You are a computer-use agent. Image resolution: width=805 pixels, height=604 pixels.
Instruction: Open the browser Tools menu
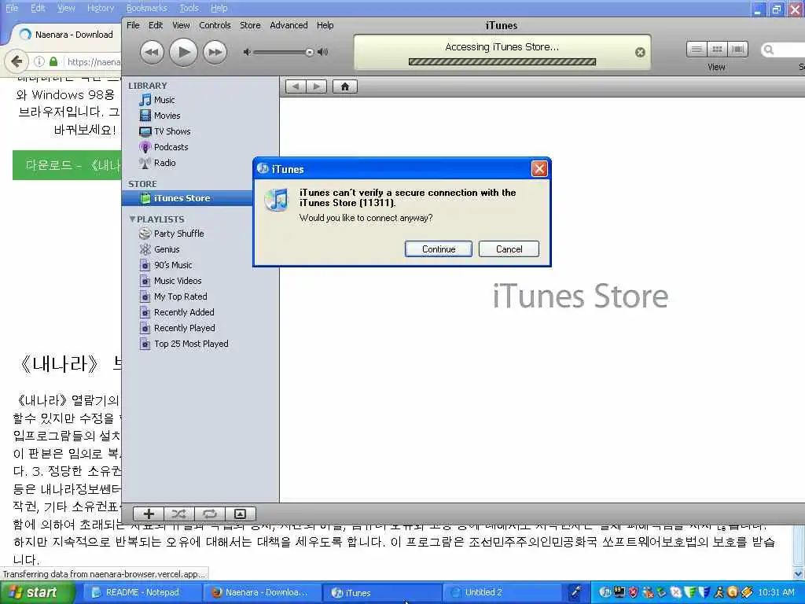point(189,8)
